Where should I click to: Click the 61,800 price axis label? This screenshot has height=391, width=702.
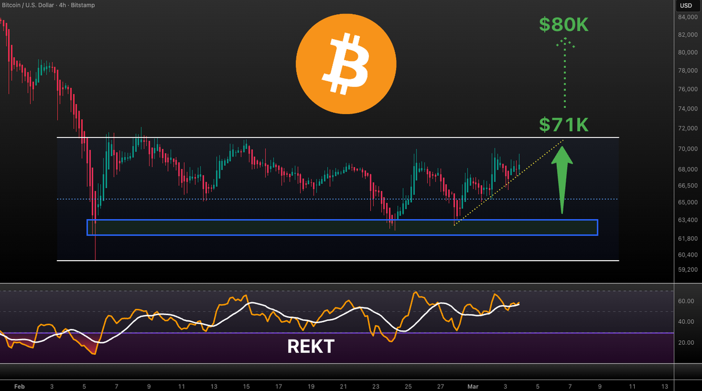[x=688, y=239]
